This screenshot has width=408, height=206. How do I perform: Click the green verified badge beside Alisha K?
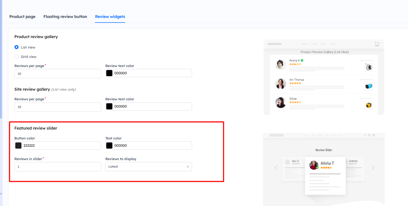point(302,61)
